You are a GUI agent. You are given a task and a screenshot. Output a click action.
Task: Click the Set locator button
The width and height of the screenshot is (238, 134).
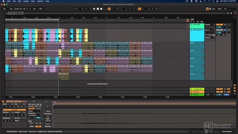192,19
